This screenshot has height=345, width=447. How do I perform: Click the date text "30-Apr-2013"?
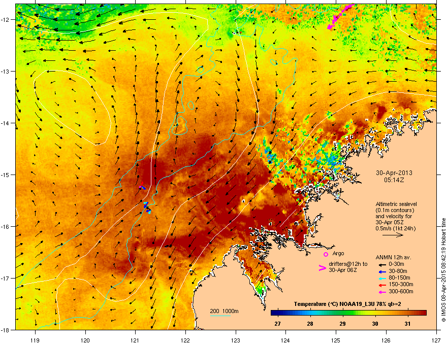click(x=394, y=173)
